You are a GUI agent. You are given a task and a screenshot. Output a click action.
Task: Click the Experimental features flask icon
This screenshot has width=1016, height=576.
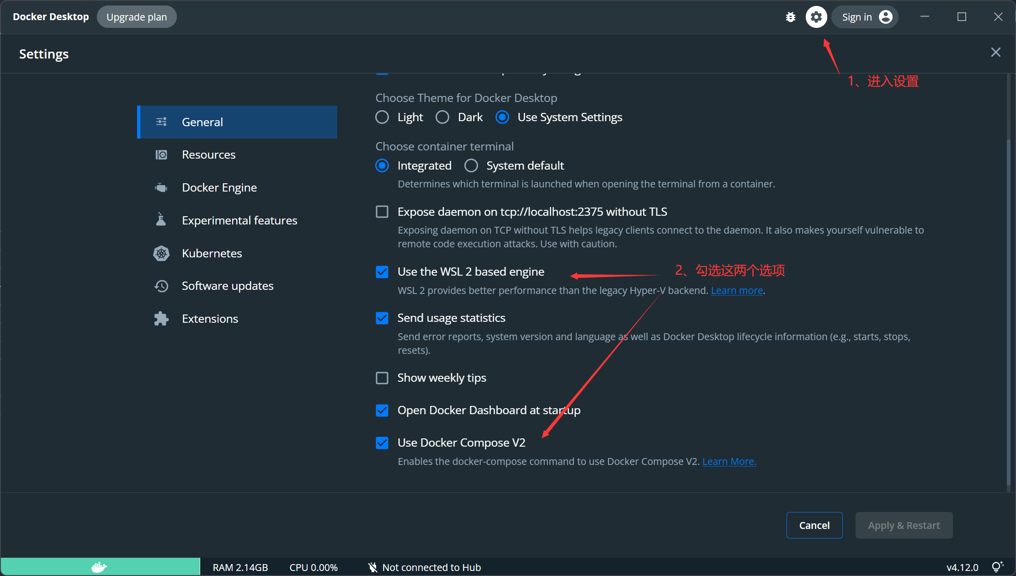point(161,219)
